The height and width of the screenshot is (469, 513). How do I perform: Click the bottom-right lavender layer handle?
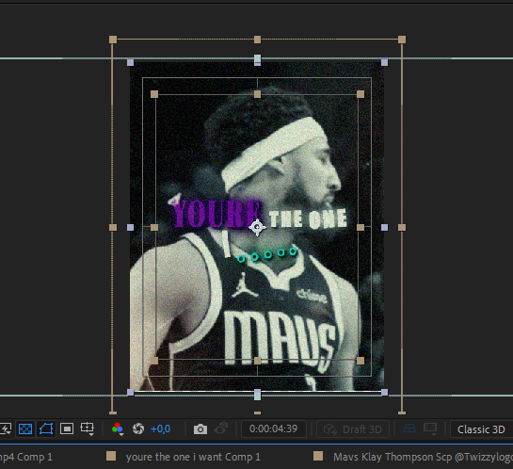tap(384, 392)
